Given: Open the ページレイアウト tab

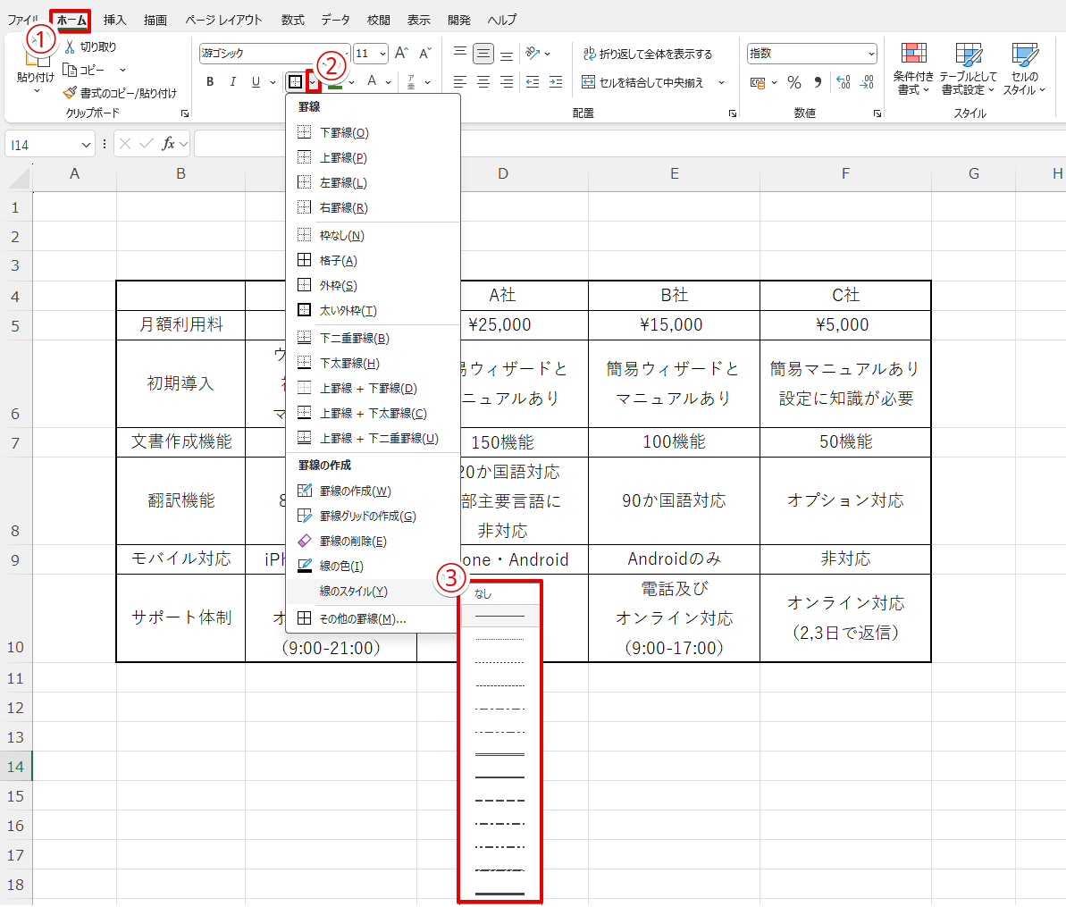Looking at the screenshot, I should (223, 20).
